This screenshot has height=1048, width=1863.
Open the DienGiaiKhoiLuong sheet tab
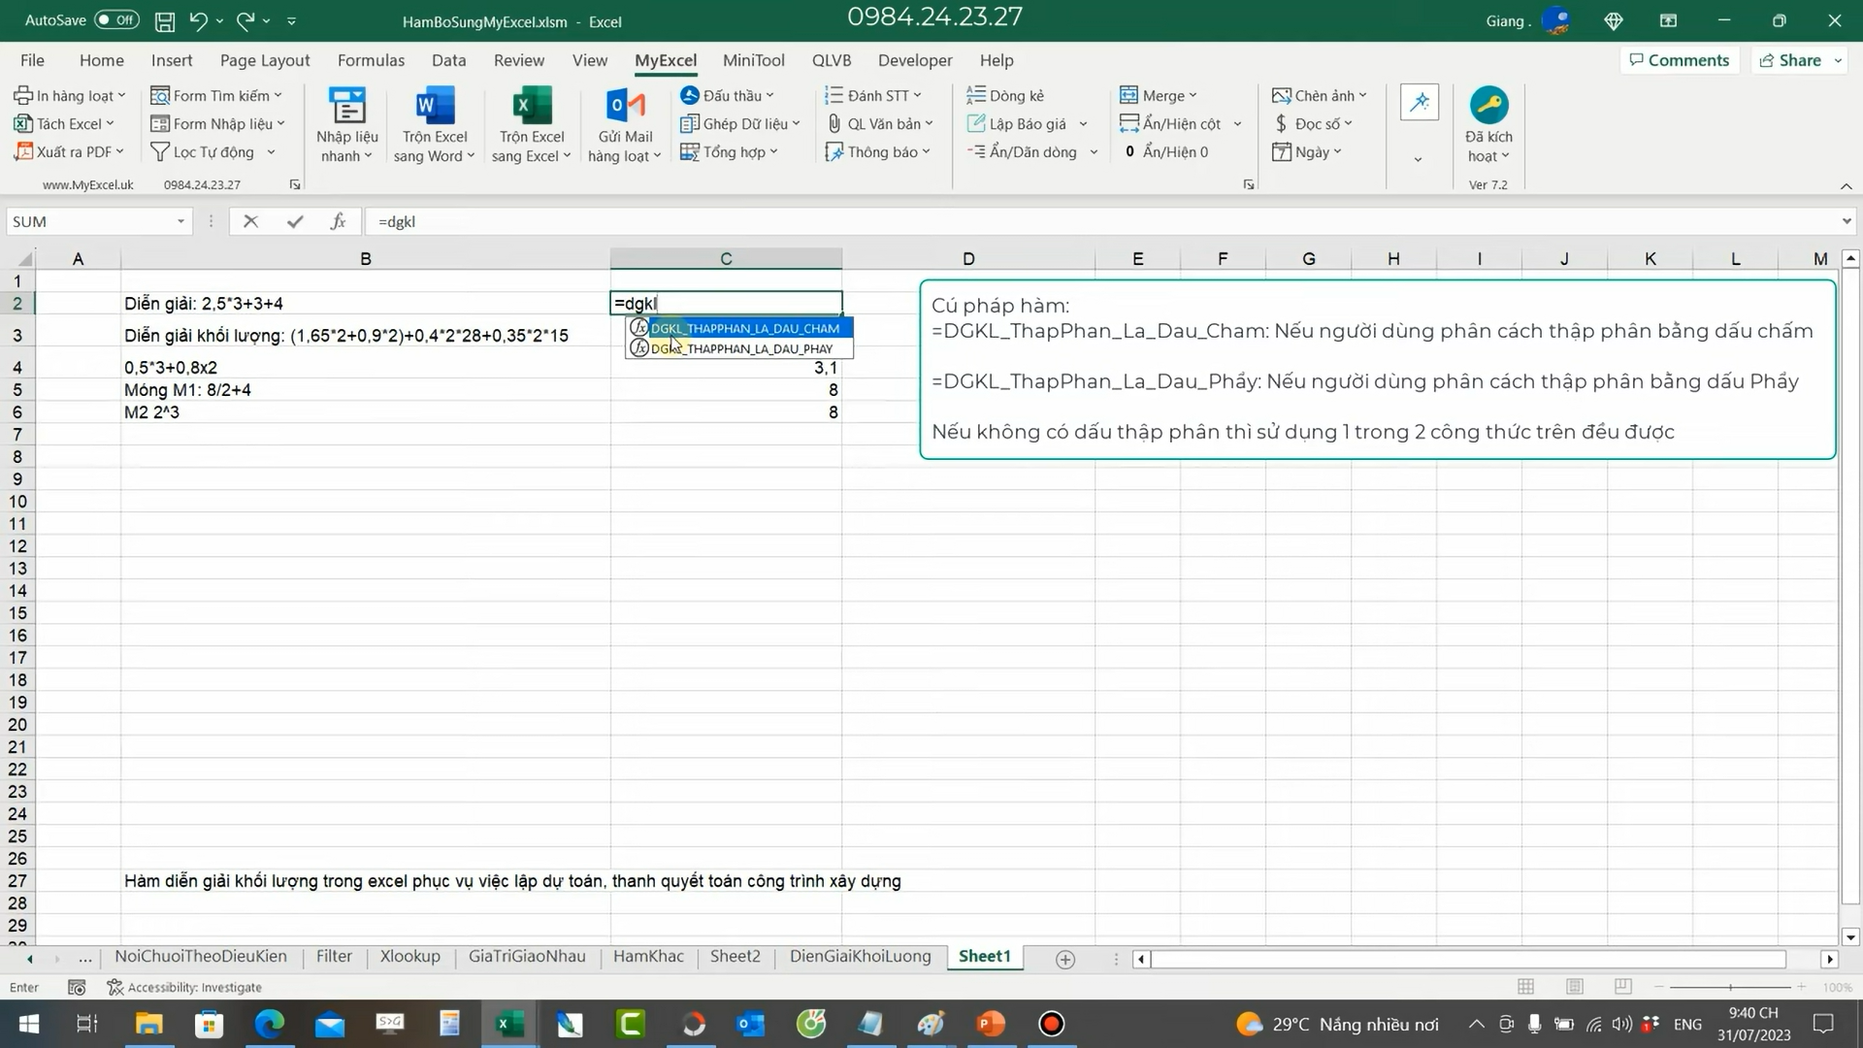pyautogui.click(x=858, y=956)
